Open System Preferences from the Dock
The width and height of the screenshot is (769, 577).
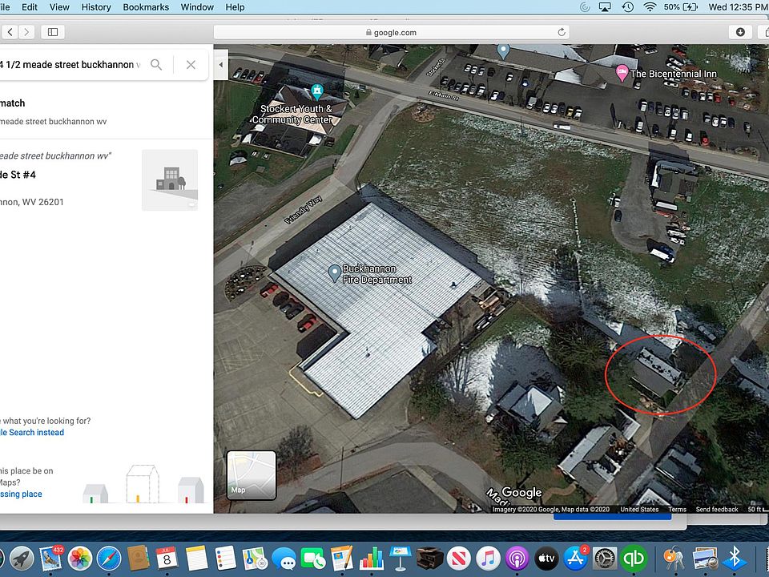604,559
